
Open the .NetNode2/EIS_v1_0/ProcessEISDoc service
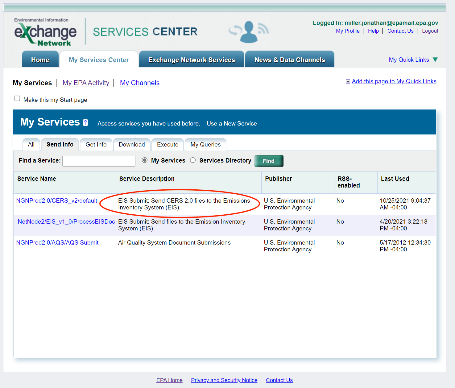65,221
